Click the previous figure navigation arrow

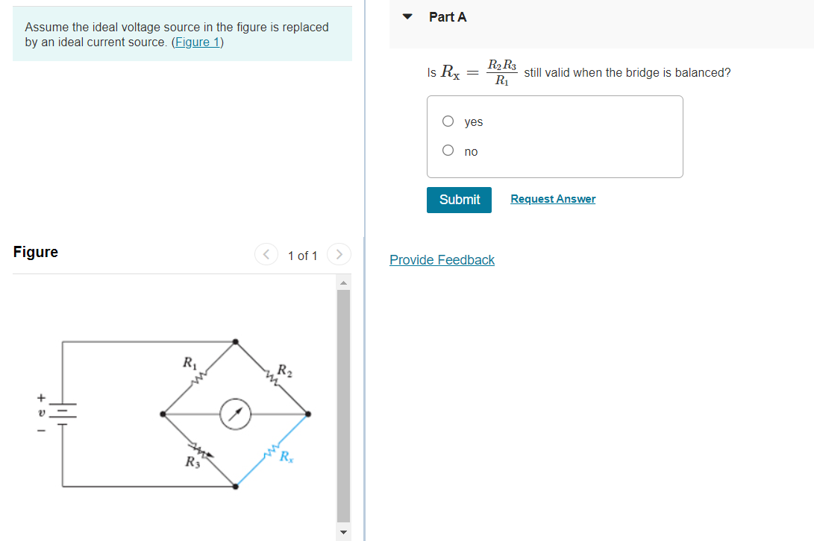tap(266, 255)
